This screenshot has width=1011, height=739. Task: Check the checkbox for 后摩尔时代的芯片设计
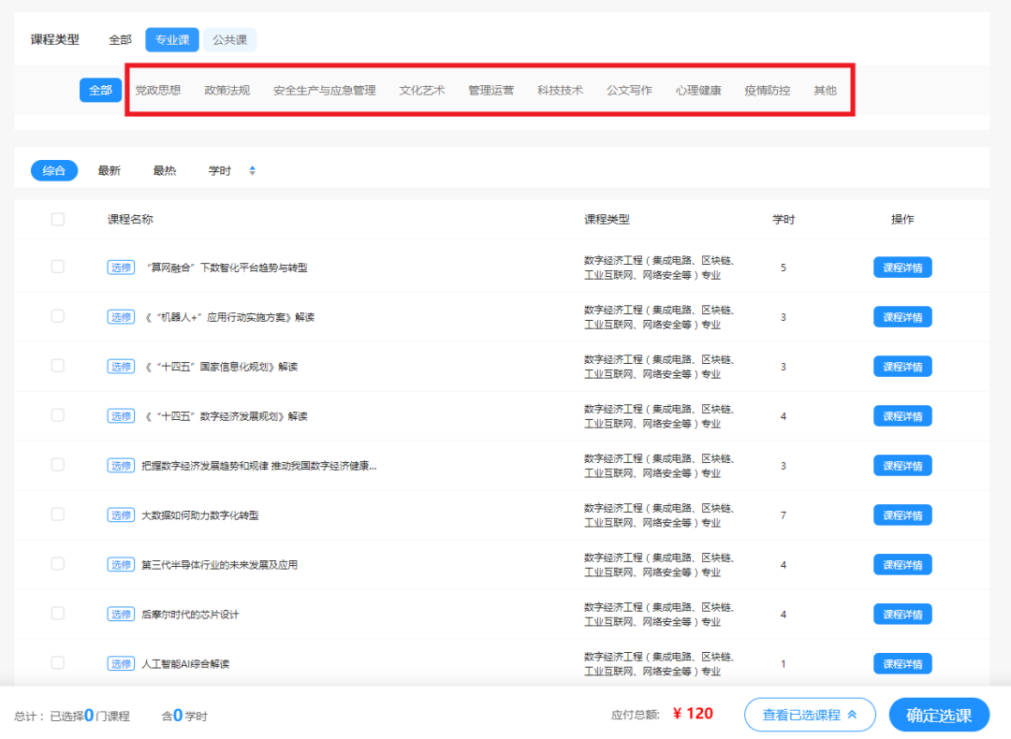coord(57,614)
